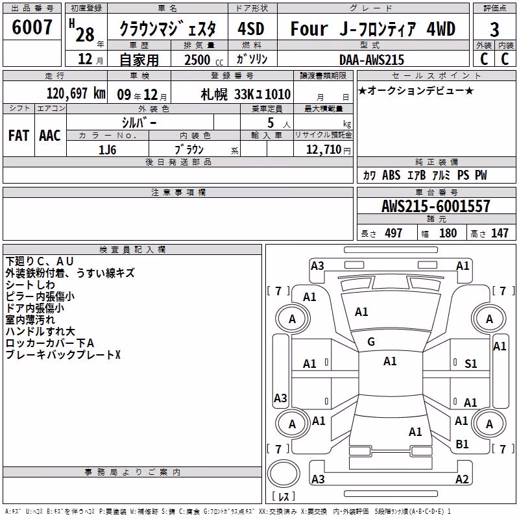Viewport: 519px width, 519px height.
Task: Click equipment list カワ ABS エアB アルミ PS PW
Action: tap(425, 175)
